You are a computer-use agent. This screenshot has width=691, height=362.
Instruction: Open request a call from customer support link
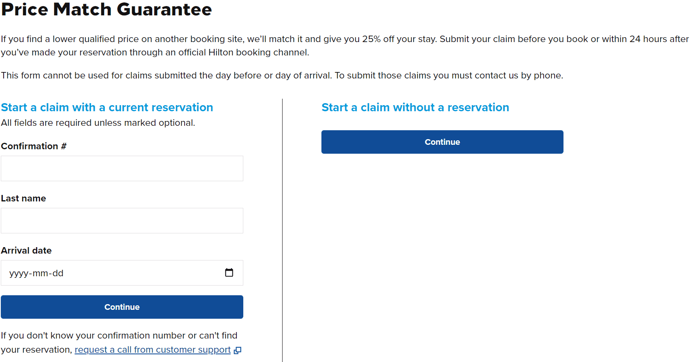[x=153, y=350]
